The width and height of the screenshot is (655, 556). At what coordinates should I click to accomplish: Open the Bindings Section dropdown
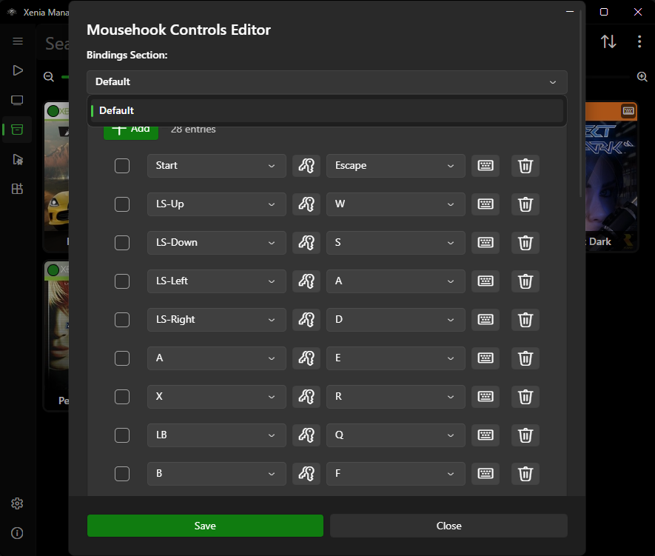coord(326,82)
